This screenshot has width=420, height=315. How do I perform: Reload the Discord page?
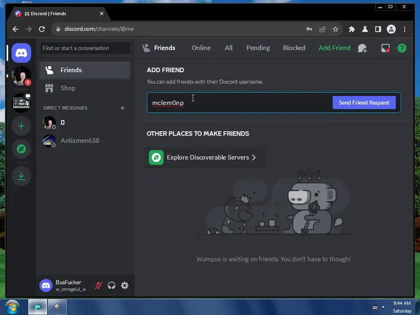[42, 29]
